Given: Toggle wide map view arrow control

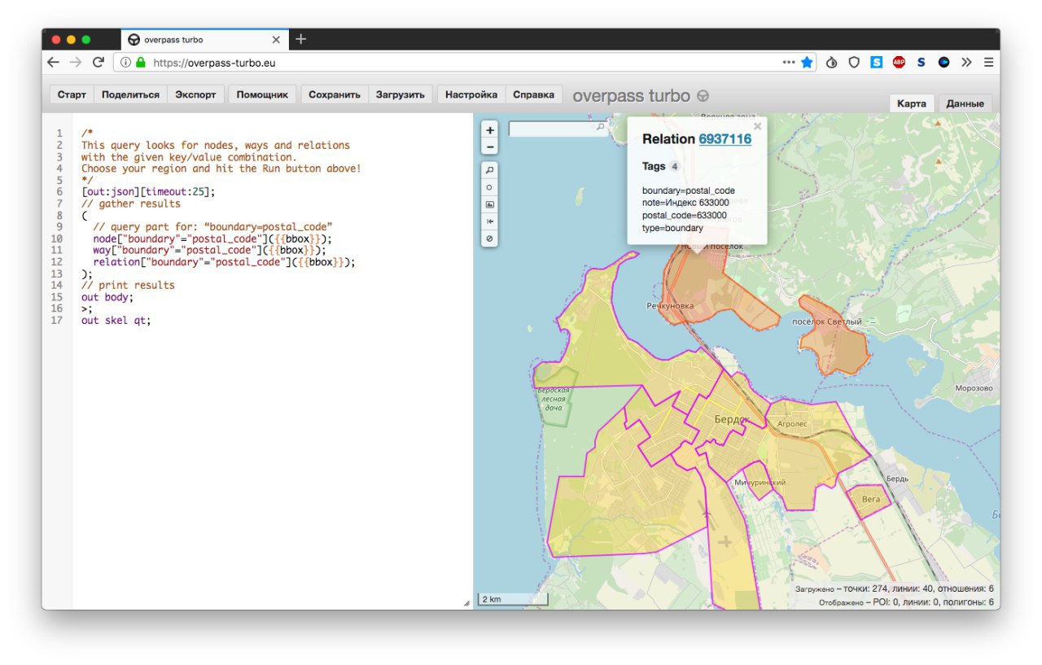Looking at the screenshot, I should click(490, 221).
